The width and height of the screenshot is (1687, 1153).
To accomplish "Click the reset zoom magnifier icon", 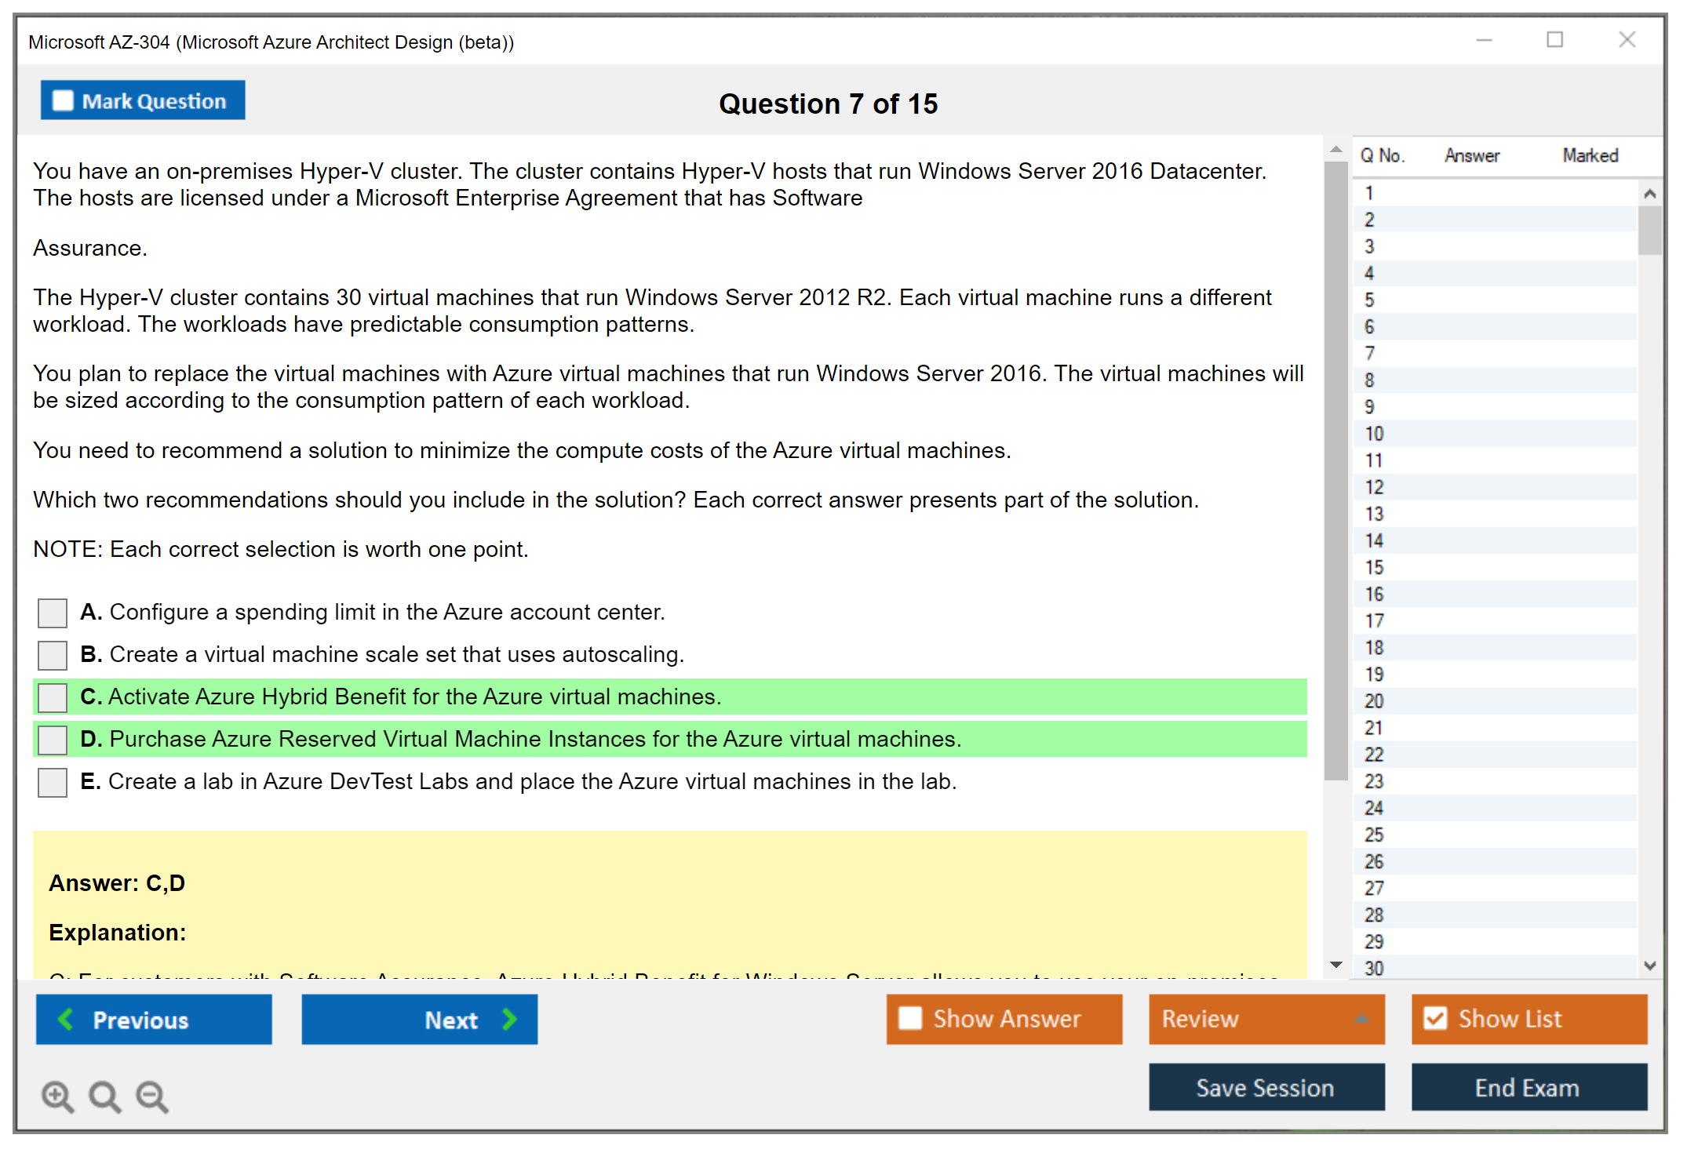I will pos(104,1096).
